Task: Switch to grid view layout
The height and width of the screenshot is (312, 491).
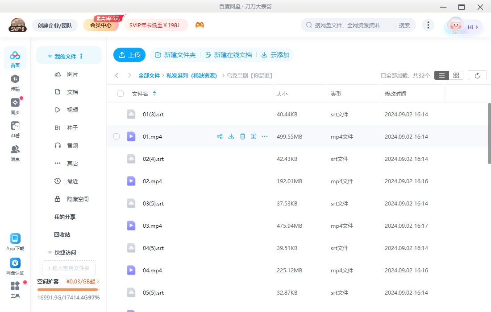Action: click(456, 75)
